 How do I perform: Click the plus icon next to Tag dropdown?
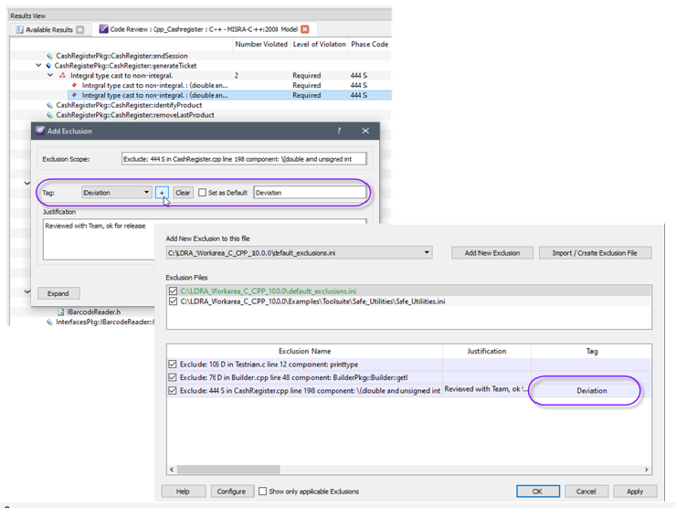pos(162,193)
